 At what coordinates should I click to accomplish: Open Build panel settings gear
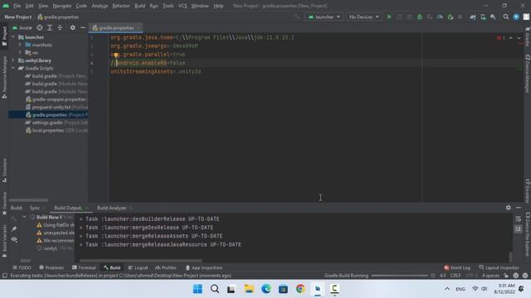pos(509,208)
